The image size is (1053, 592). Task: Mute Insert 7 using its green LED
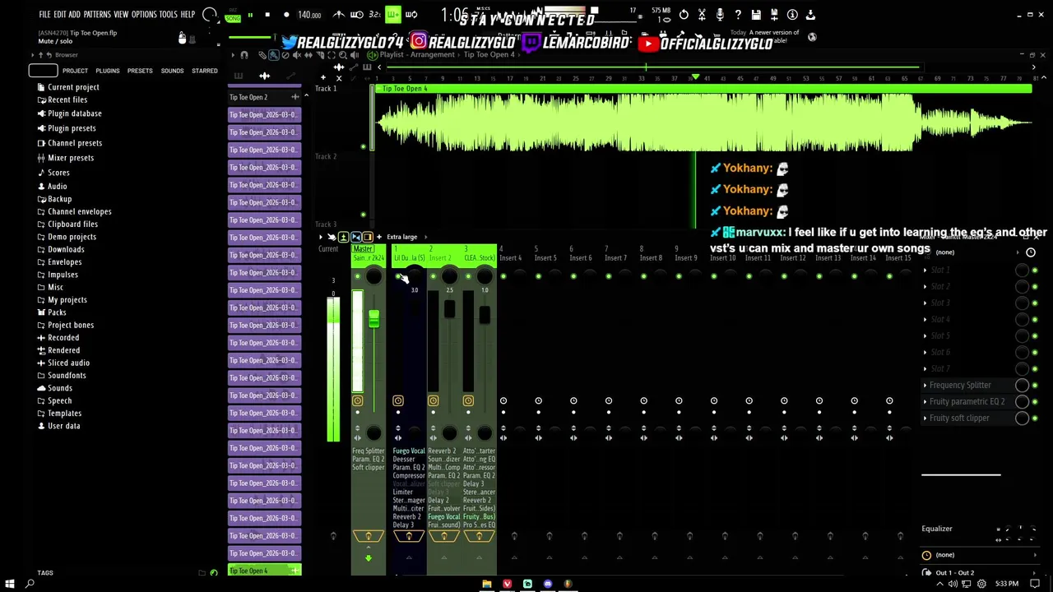coord(609,276)
